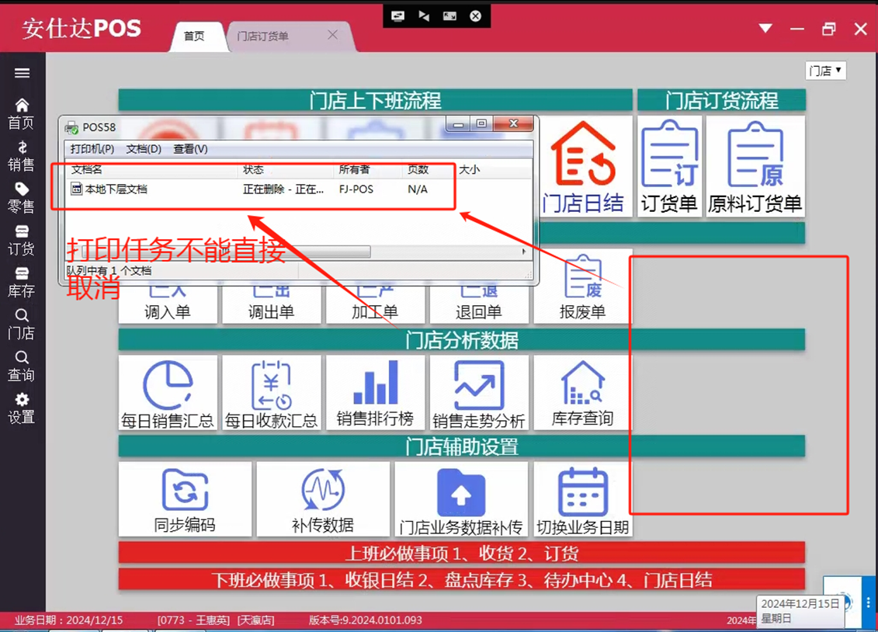878x632 pixels.
Task: Click the 门店辅助设置 section header
Action: click(461, 446)
